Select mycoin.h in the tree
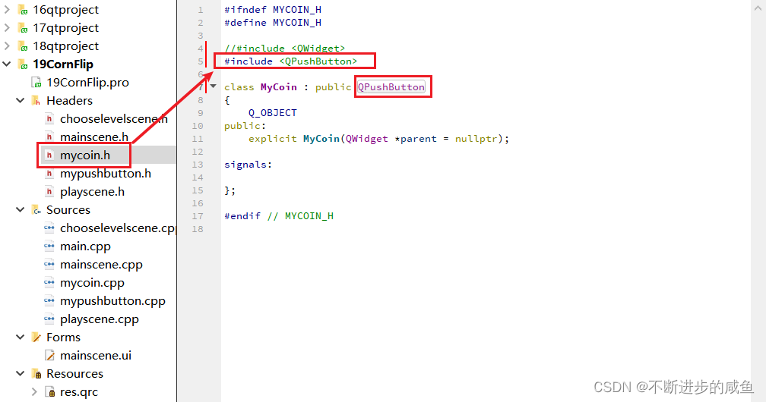Image resolution: width=766 pixels, height=402 pixels. [85, 155]
